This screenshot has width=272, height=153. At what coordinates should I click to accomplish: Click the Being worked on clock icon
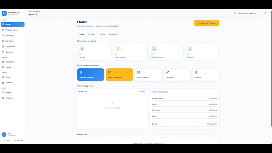click(154, 49)
